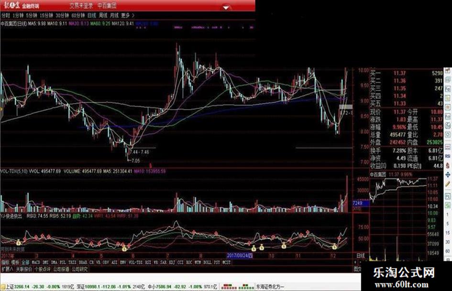
Task: Switch to 日线 daily chart
Action: [92, 15]
